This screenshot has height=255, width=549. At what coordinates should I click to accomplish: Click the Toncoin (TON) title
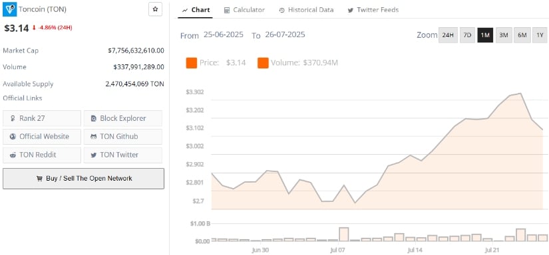click(42, 9)
